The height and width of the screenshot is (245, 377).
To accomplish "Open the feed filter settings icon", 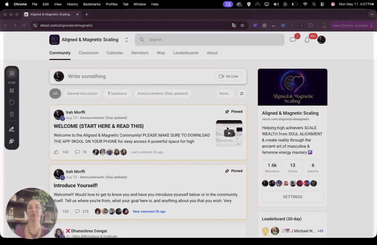I will click(242, 93).
